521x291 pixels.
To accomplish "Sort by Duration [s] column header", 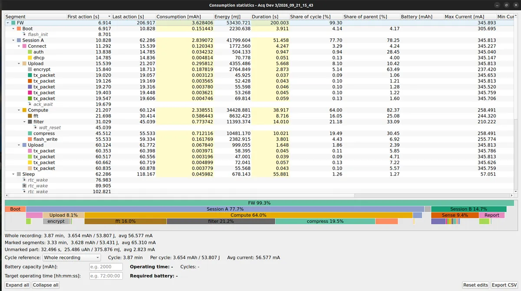I will coord(270,17).
